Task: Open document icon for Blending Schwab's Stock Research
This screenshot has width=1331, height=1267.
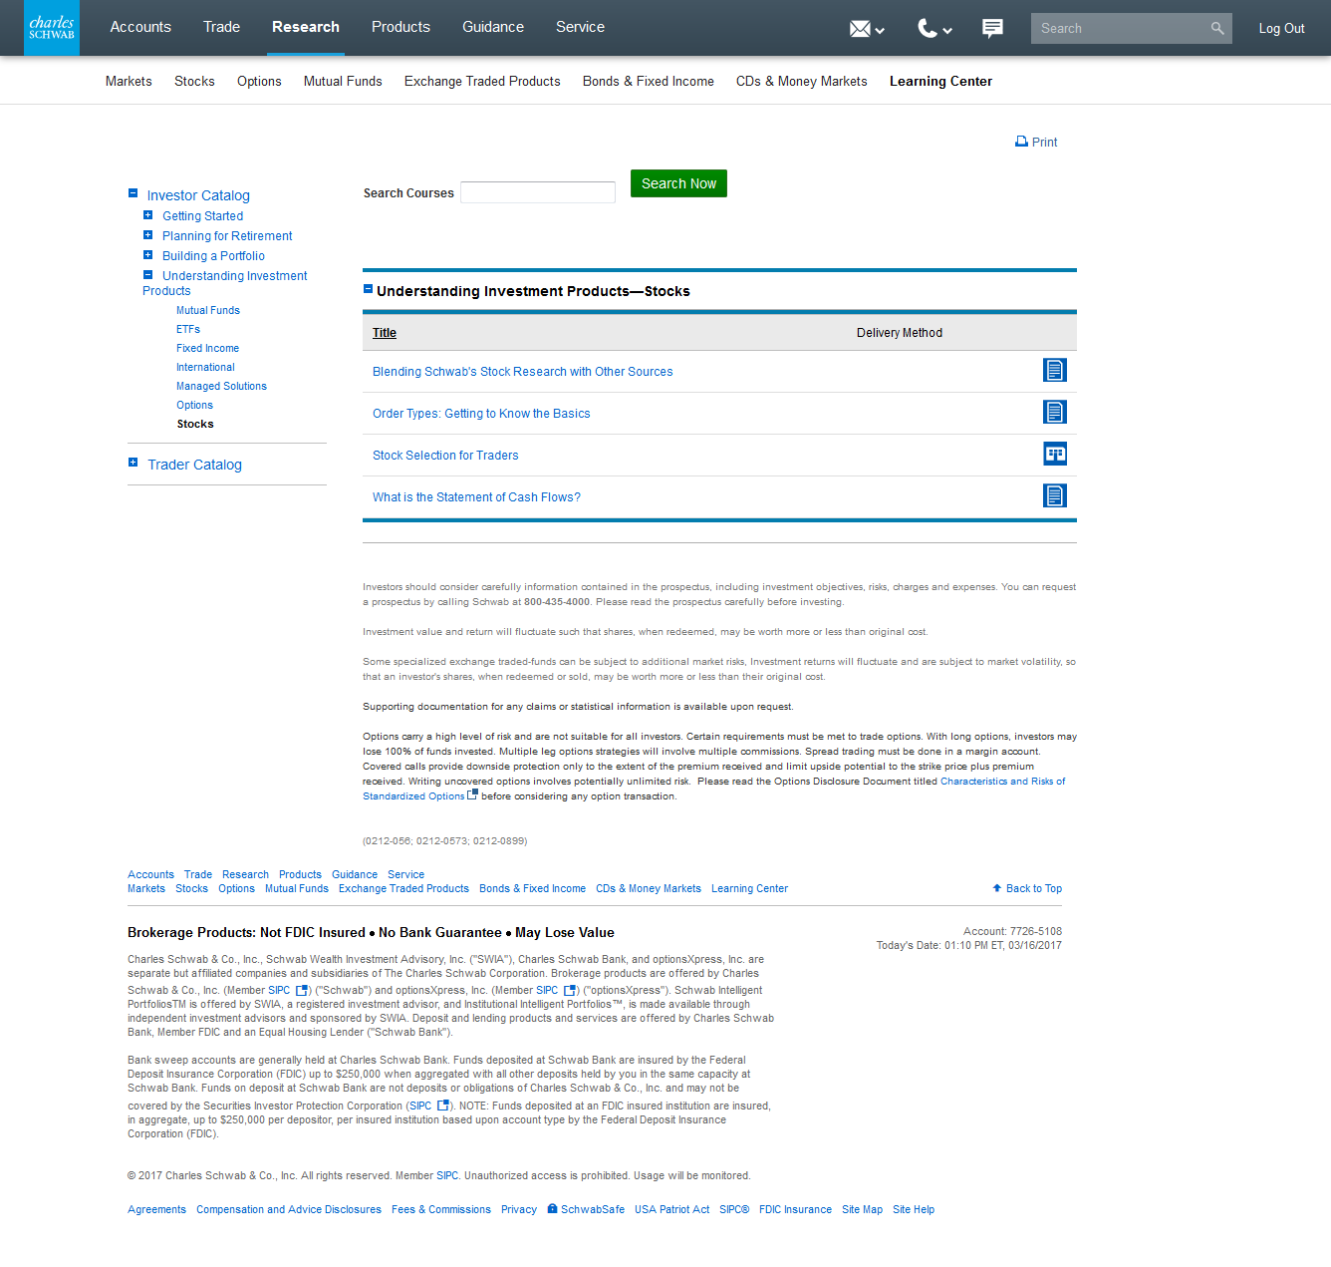Action: click(1055, 370)
